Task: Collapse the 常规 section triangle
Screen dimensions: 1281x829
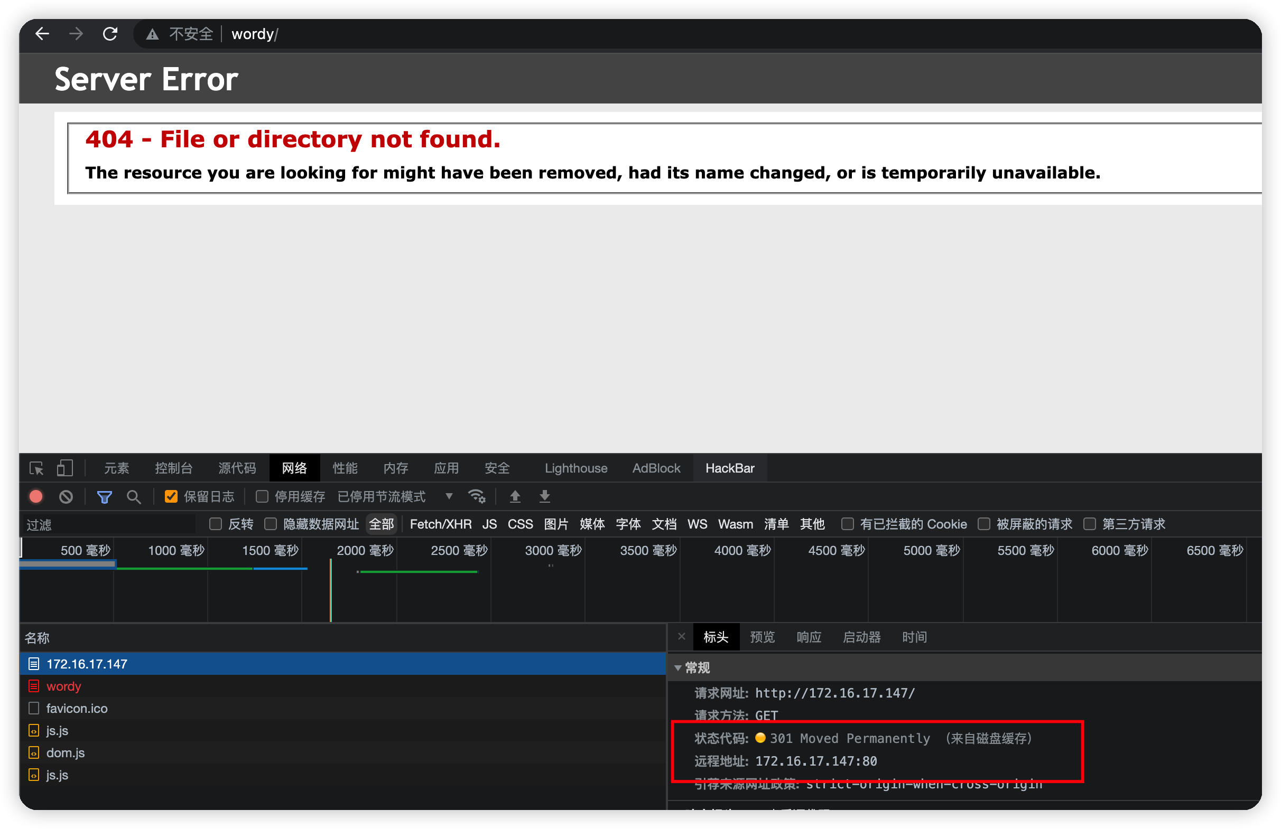Action: [x=677, y=668]
